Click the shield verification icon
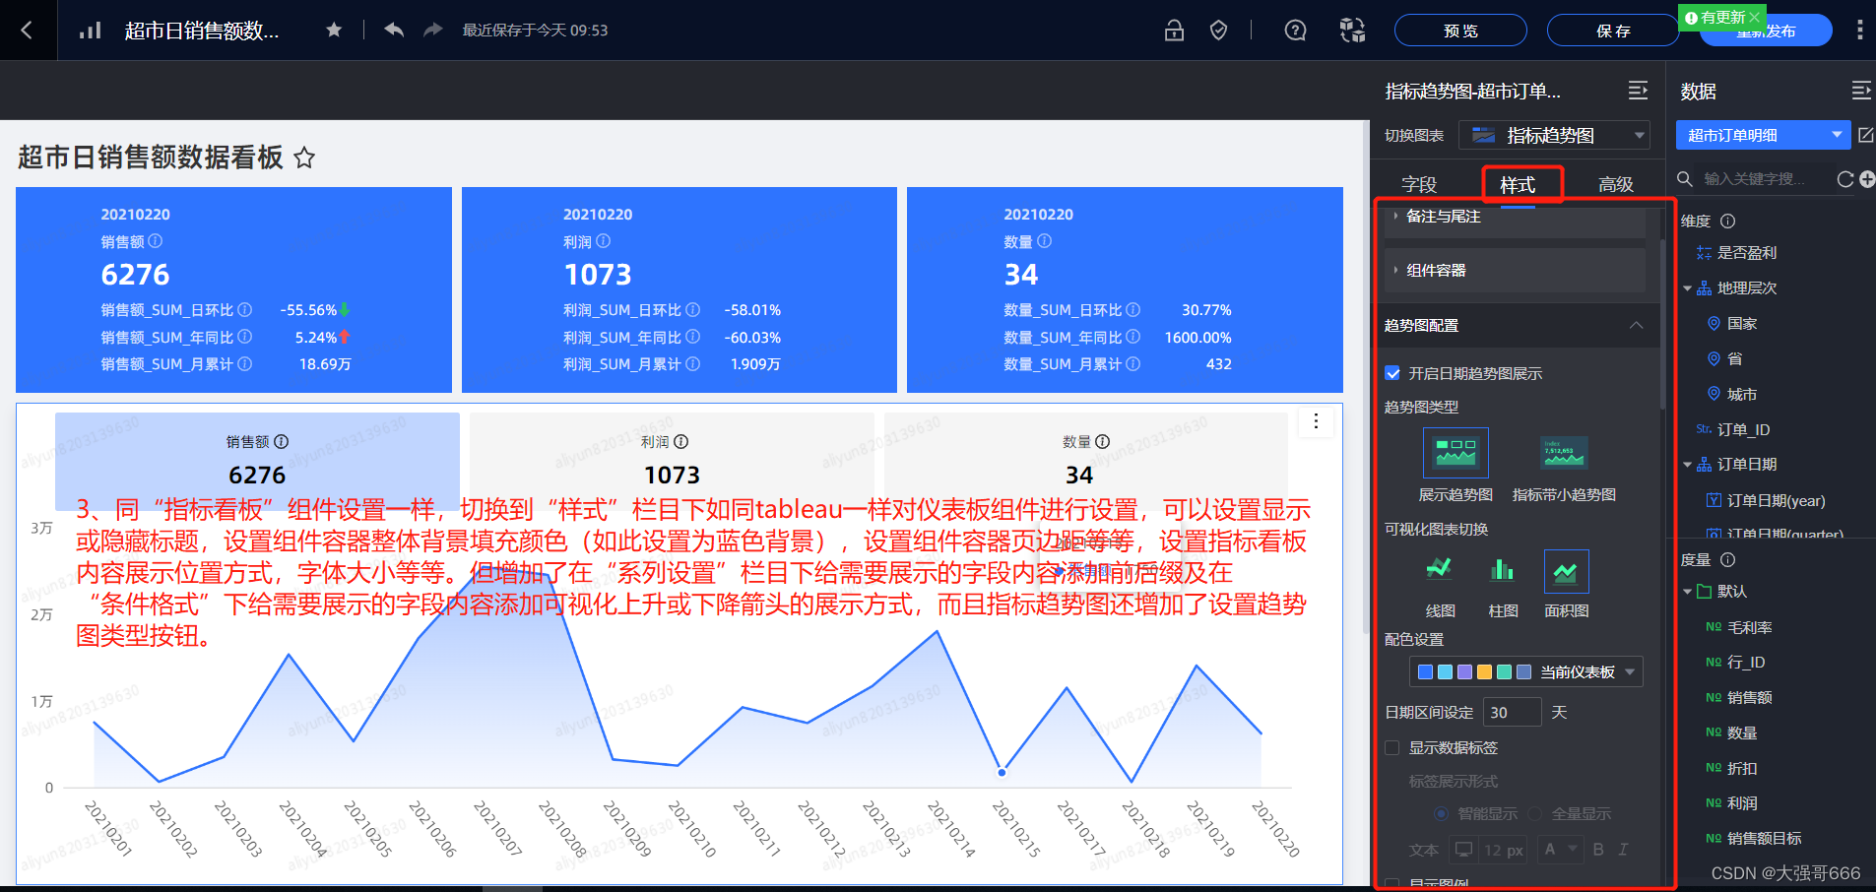 coord(1218,31)
